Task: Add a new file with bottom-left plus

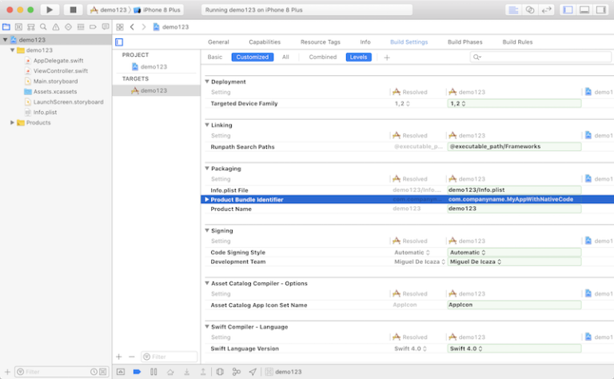Action: coord(7,372)
